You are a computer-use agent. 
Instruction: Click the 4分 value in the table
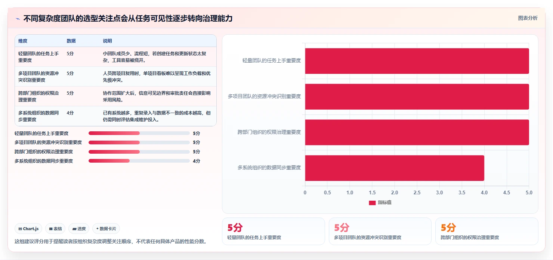pyautogui.click(x=70, y=113)
